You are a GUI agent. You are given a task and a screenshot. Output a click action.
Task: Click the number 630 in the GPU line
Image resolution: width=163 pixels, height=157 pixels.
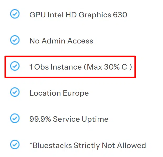click(120, 14)
